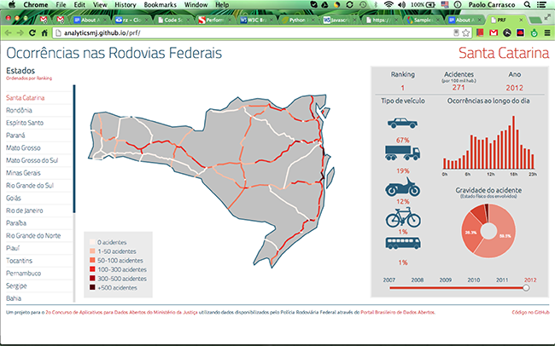Open the Chrome hamburger menu icon
This screenshot has height=346, width=555.
click(546, 32)
